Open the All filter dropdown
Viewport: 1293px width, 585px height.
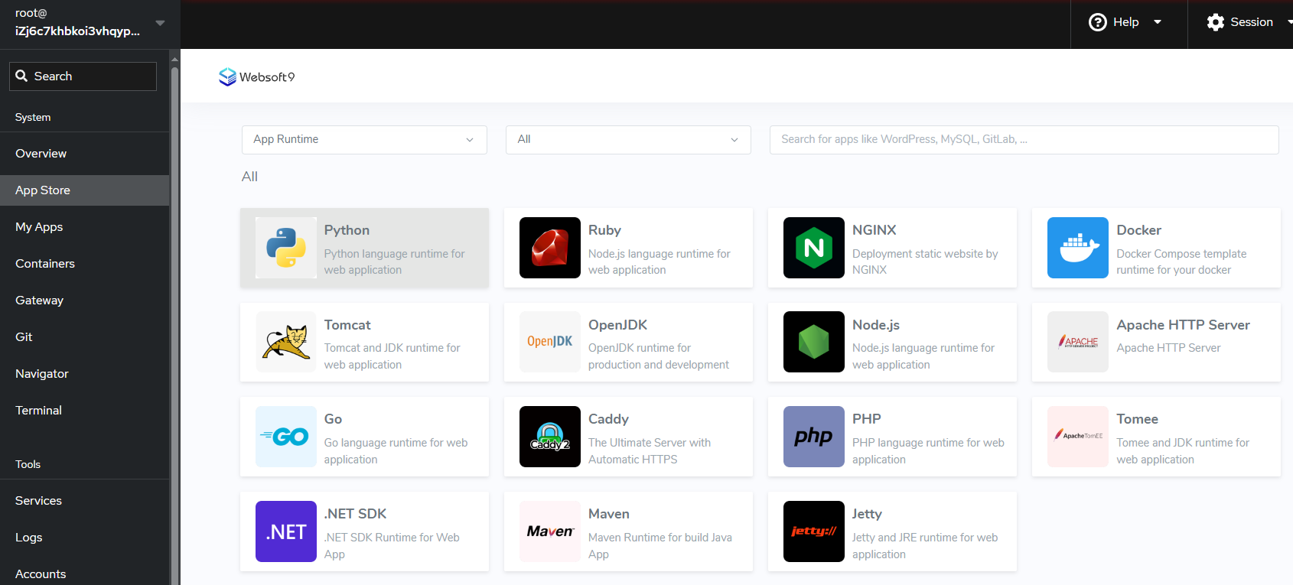[x=627, y=140]
